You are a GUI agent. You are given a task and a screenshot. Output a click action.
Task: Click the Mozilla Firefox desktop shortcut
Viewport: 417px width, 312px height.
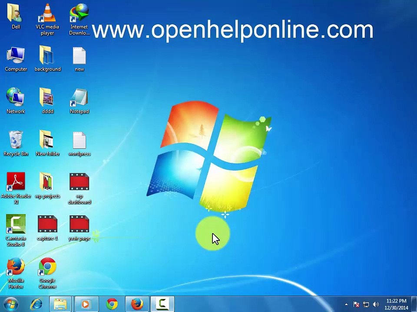(x=16, y=273)
